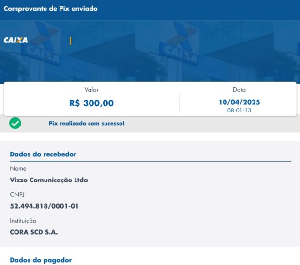300x265 pixels.
Task: Click the date 10/04/2025
Action: [x=240, y=102]
